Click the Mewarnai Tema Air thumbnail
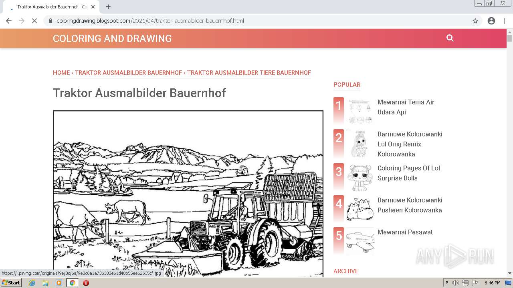This screenshot has width=513, height=288. click(x=360, y=112)
